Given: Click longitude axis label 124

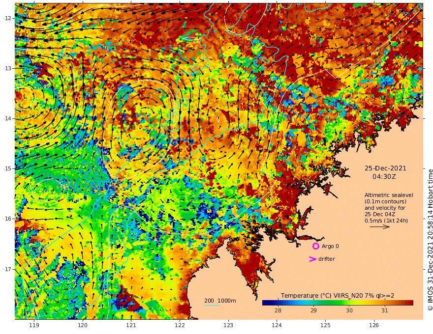Looking at the screenshot, I should pos(277,325).
